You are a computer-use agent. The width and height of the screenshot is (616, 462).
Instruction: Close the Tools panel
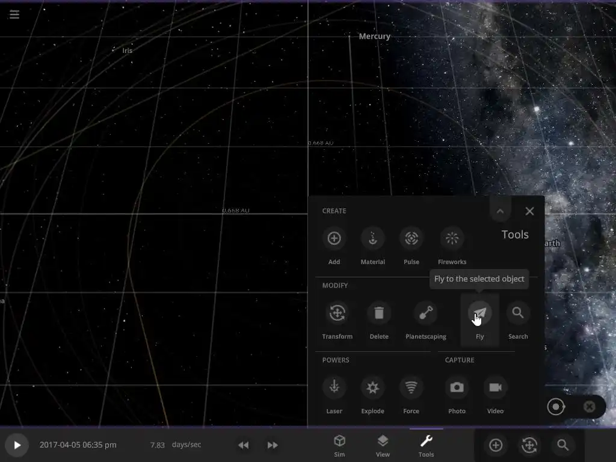click(x=529, y=211)
